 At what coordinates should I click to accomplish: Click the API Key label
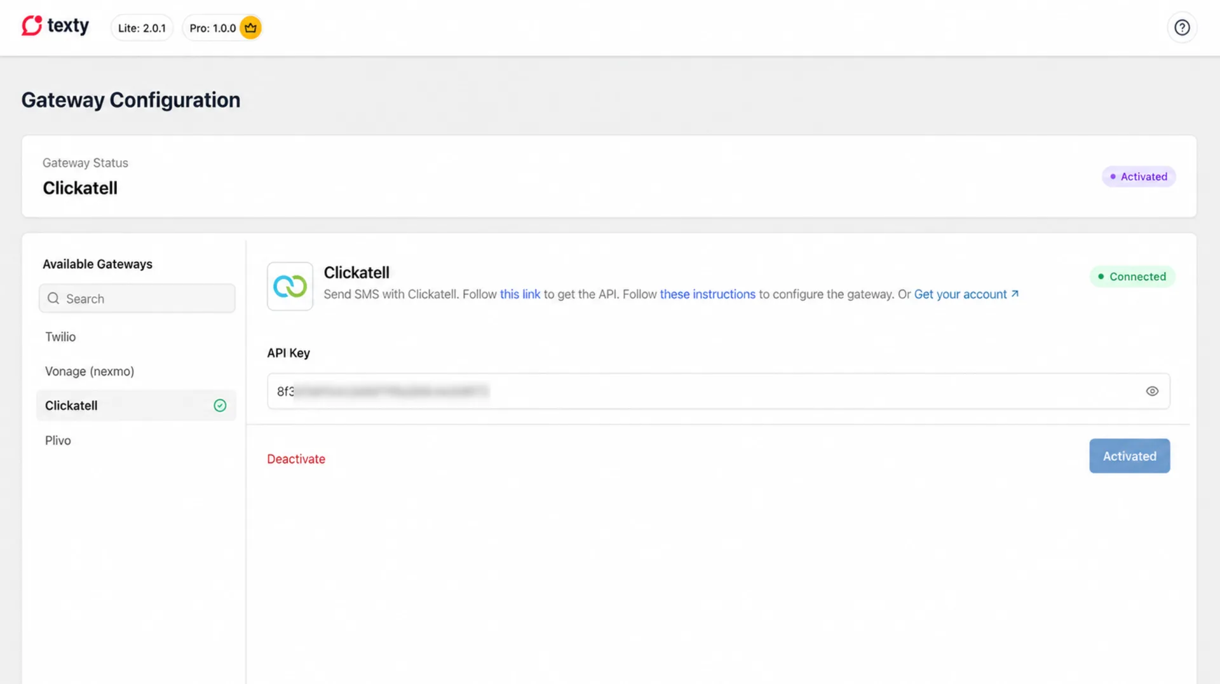point(288,353)
